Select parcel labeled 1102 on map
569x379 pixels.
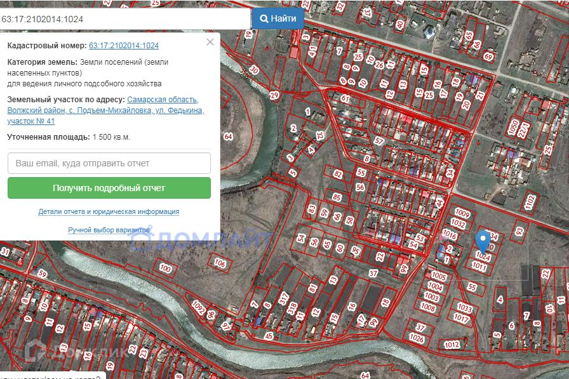tap(530, 203)
